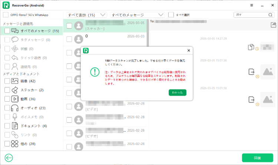Click the image thumbnail at first 15:01:58 message
The height and width of the screenshot is (165, 278).
click(x=268, y=72)
